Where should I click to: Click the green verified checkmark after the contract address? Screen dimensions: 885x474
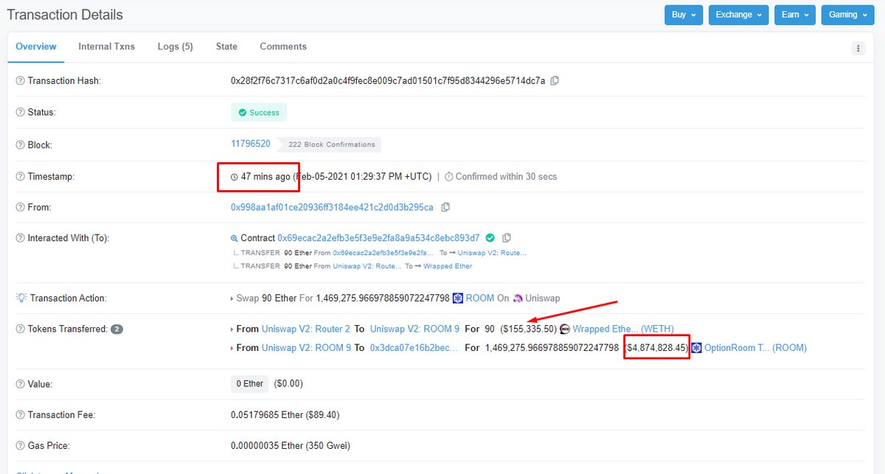[x=490, y=238]
